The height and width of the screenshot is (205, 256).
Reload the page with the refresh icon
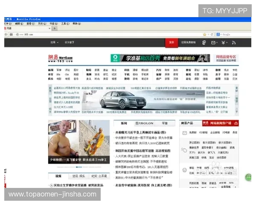click(x=212, y=34)
